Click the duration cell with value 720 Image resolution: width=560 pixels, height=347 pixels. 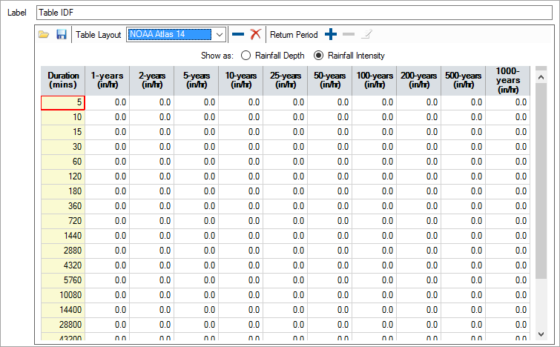tap(63, 222)
